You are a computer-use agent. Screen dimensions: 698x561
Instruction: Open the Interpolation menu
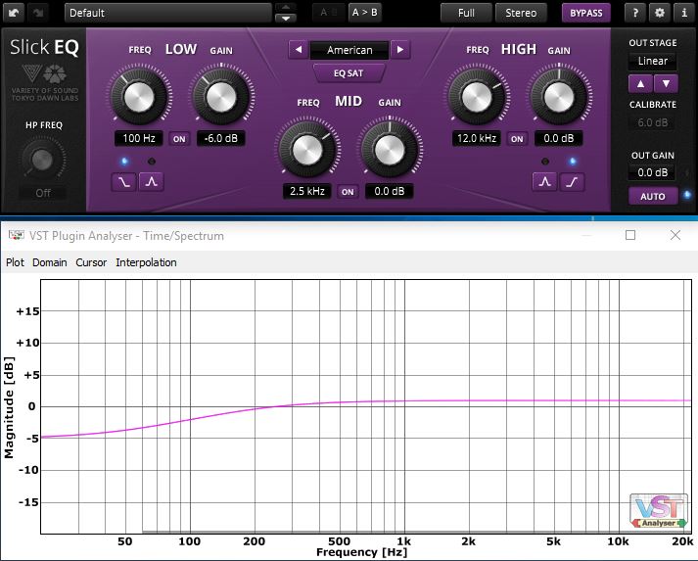[x=147, y=262]
